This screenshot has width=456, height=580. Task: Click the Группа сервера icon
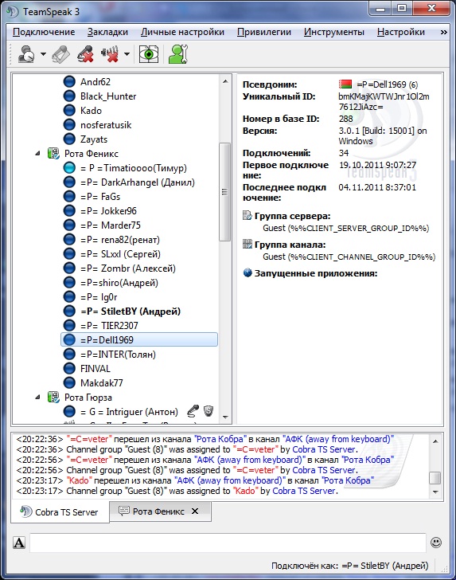(247, 215)
